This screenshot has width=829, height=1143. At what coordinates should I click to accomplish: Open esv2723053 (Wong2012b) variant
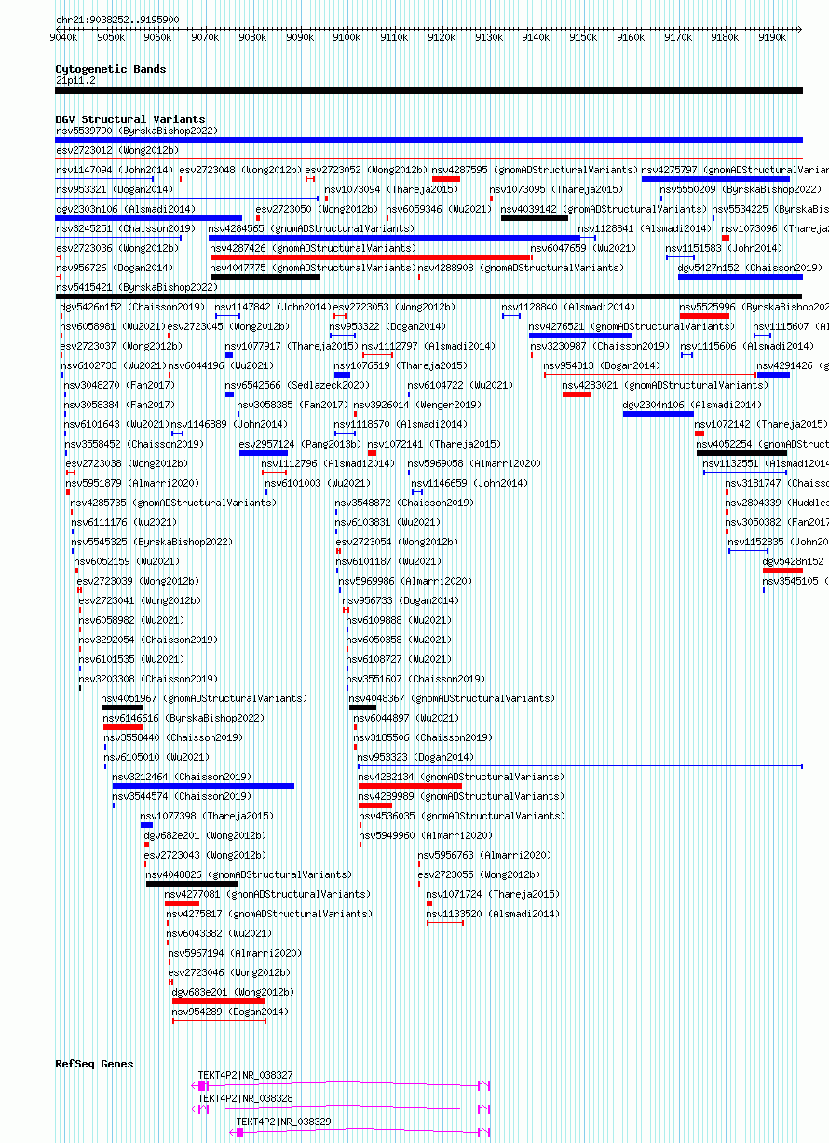395,307
